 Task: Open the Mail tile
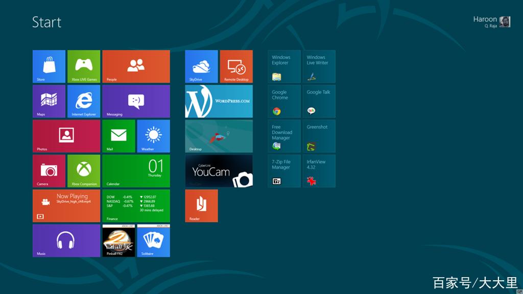(118, 136)
